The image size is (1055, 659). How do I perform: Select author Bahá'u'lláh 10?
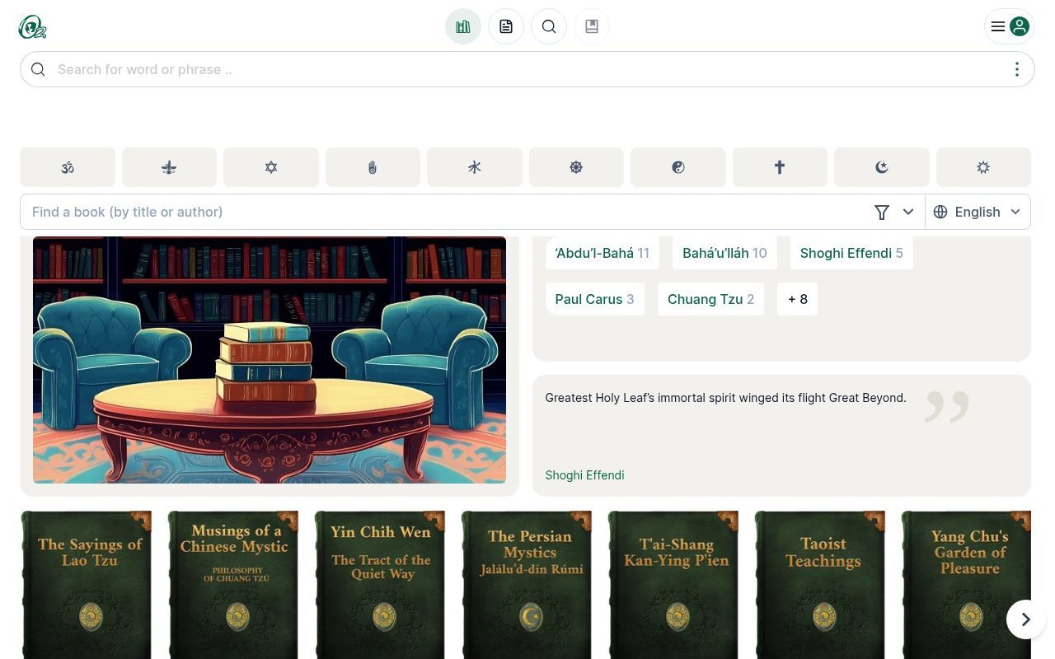point(724,253)
